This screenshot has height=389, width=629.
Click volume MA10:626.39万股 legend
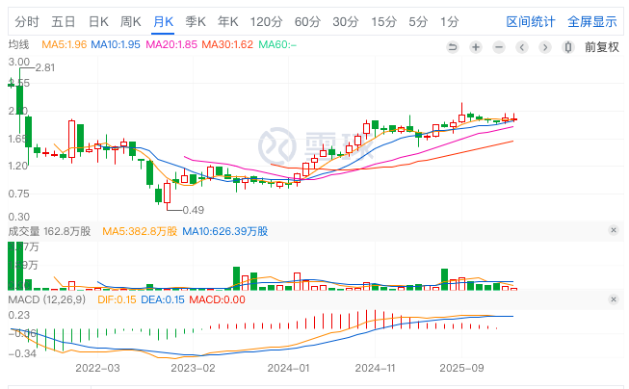(225, 231)
